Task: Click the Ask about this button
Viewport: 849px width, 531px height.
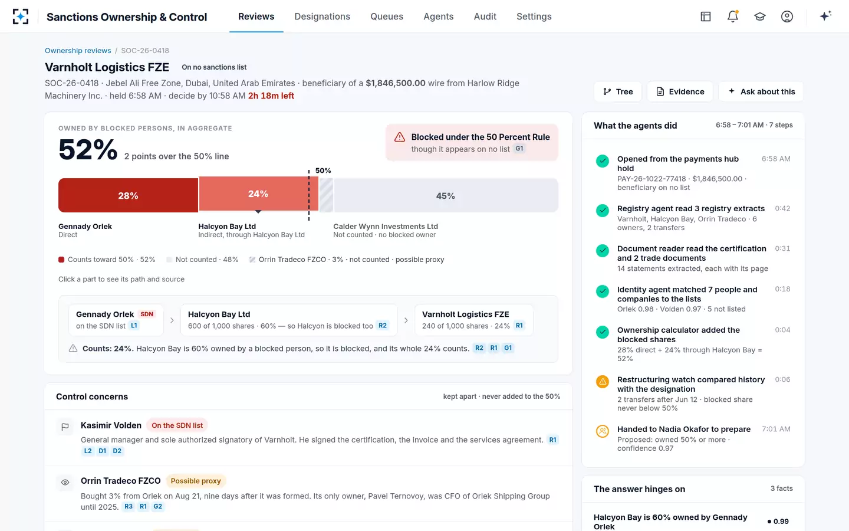Action: (x=761, y=91)
